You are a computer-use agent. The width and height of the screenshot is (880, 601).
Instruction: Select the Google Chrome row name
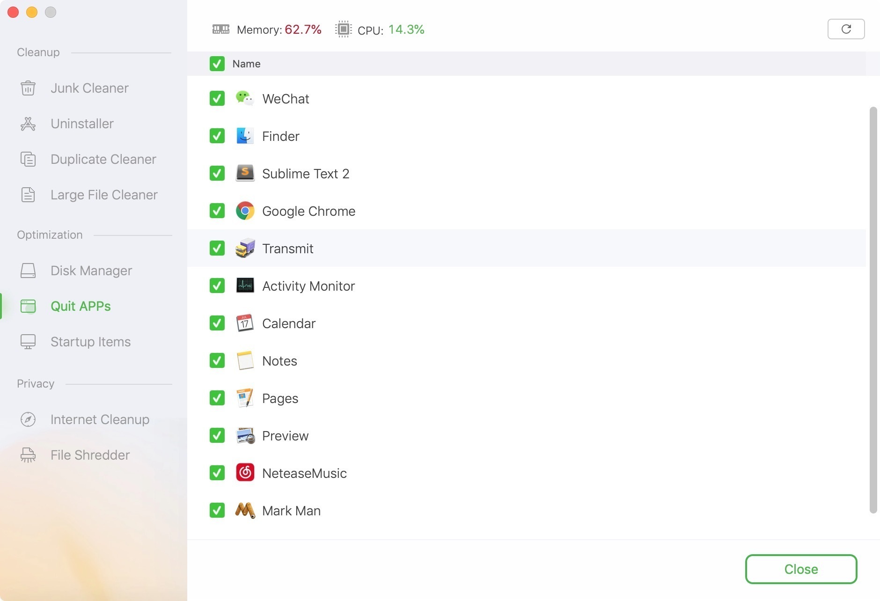(x=308, y=211)
